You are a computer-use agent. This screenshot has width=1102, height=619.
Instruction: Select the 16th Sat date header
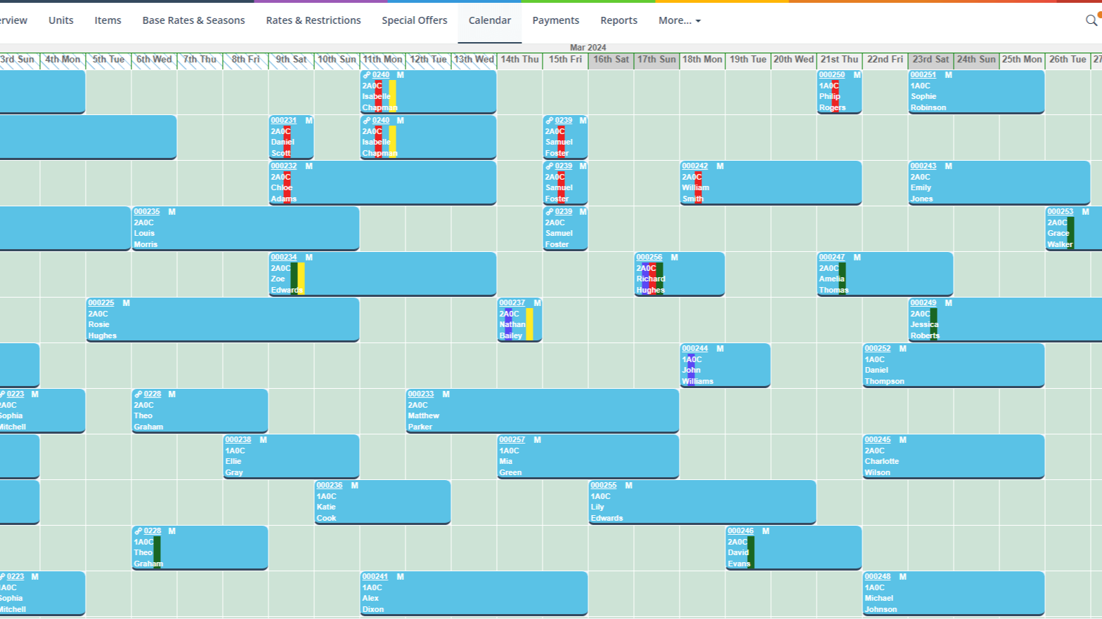point(611,60)
